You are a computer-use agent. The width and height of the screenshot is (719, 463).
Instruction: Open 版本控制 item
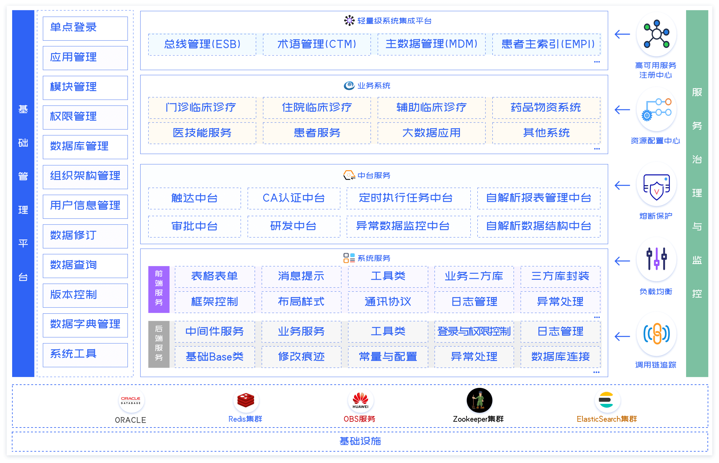point(85,296)
